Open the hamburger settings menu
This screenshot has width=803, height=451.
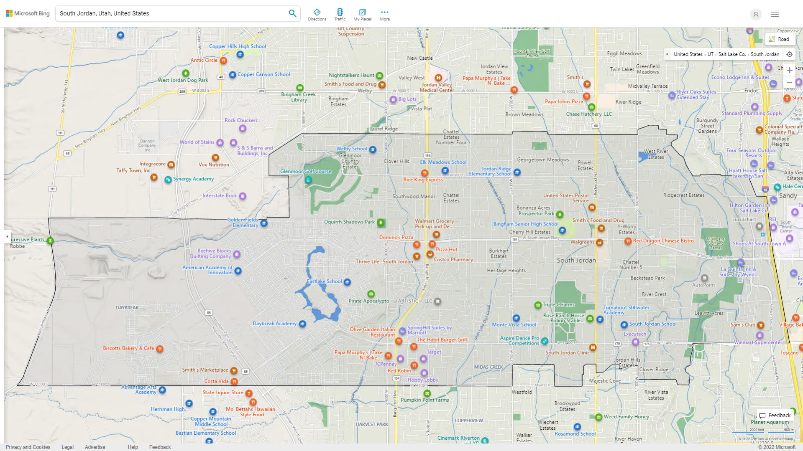click(x=775, y=14)
